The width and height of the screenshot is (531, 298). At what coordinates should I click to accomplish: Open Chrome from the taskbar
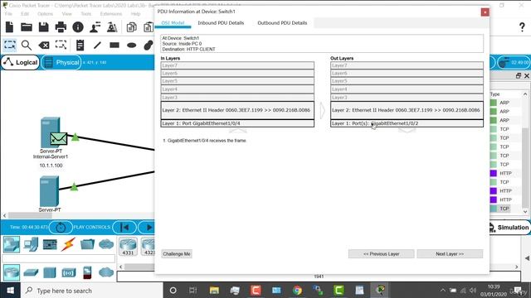297,291
